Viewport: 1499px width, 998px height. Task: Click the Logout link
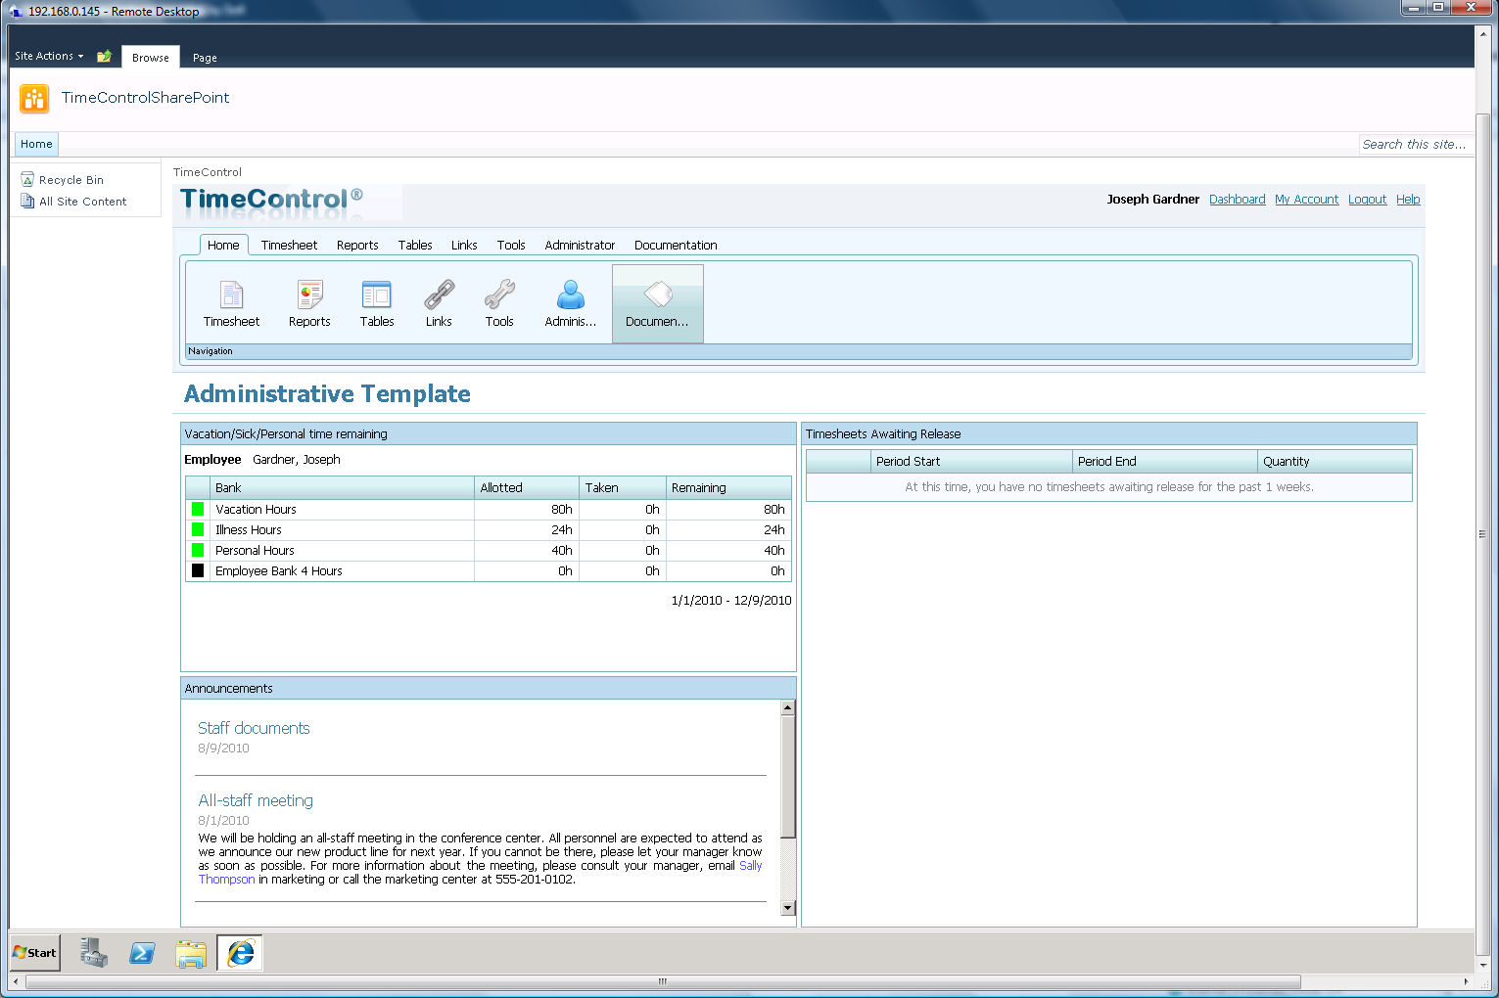[1367, 200]
